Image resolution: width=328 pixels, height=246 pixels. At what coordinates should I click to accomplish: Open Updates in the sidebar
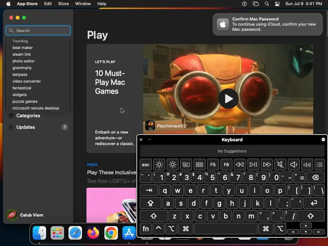38,127
